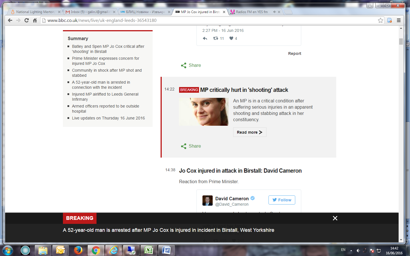This screenshot has width=410, height=256.
Task: Open the browser home page icon
Action: 35,20
